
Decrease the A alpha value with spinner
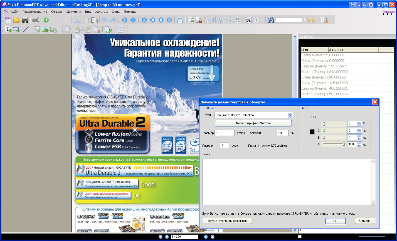(x=359, y=146)
